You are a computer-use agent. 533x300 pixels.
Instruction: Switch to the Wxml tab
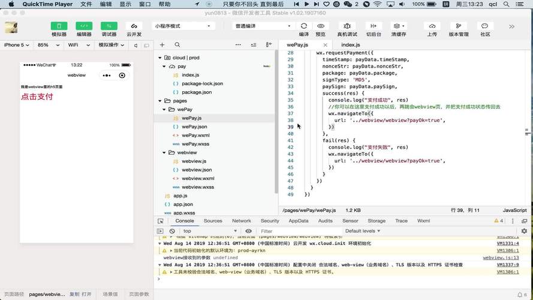(423, 221)
